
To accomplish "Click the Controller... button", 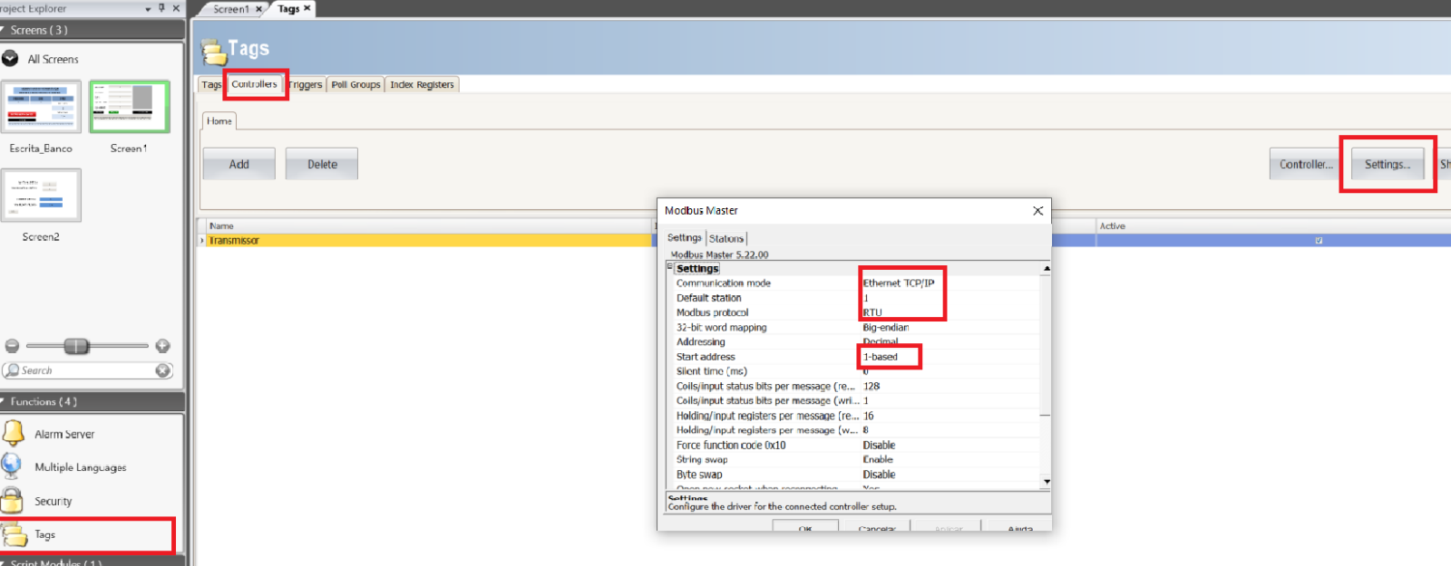I will tap(1306, 164).
